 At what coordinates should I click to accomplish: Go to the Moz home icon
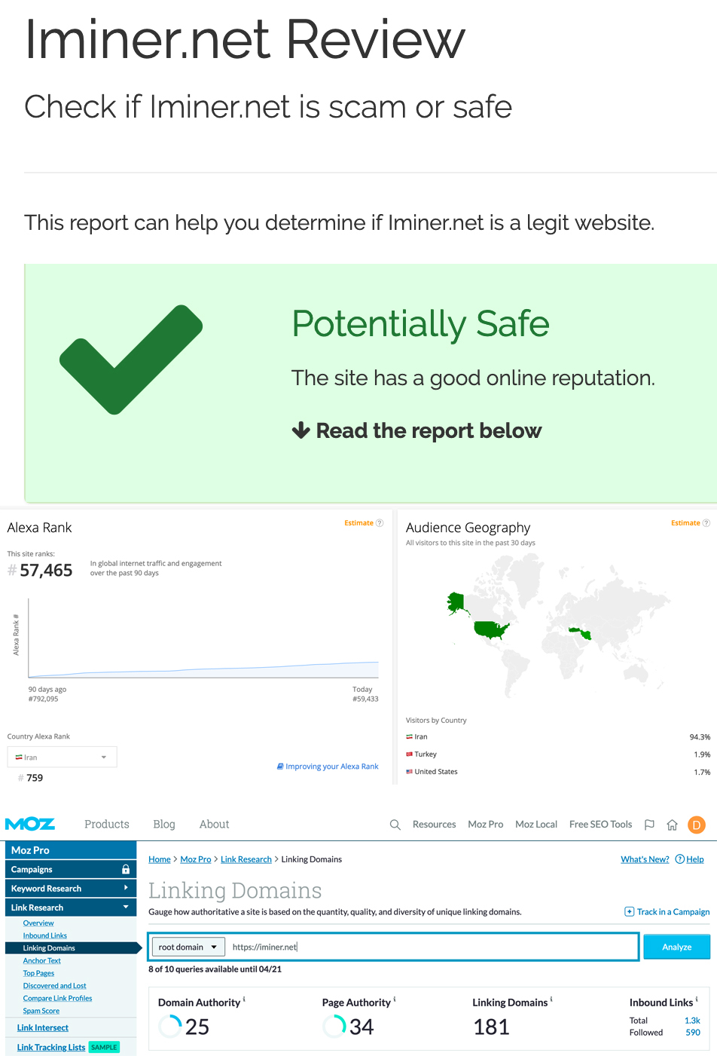[673, 825]
